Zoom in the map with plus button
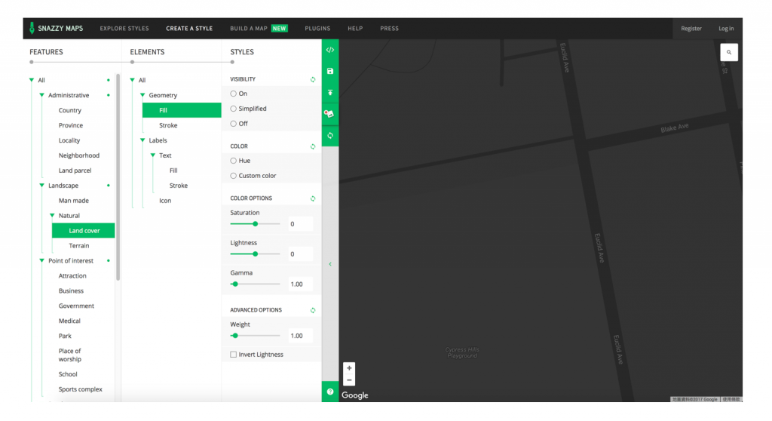 349,368
